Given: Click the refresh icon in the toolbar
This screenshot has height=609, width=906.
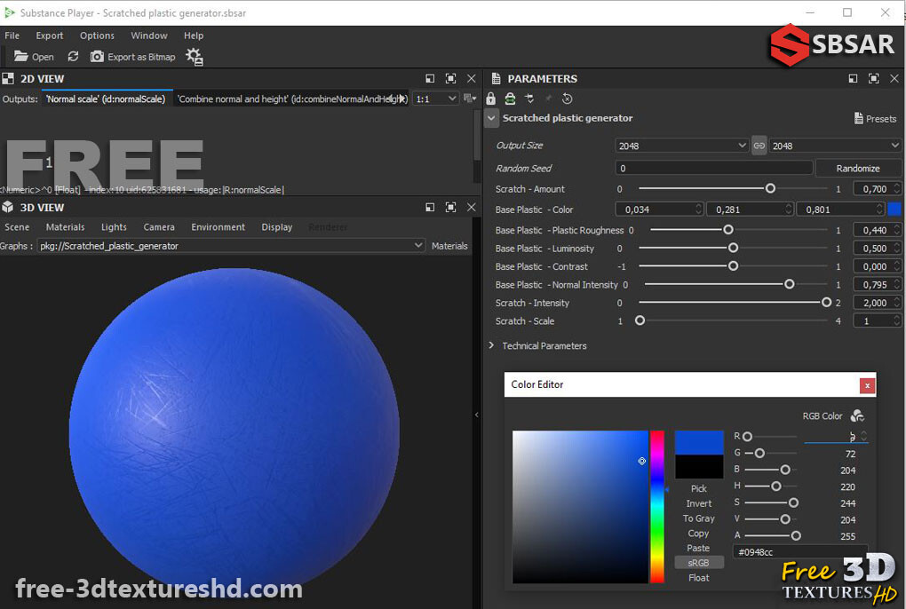Looking at the screenshot, I should [x=73, y=56].
